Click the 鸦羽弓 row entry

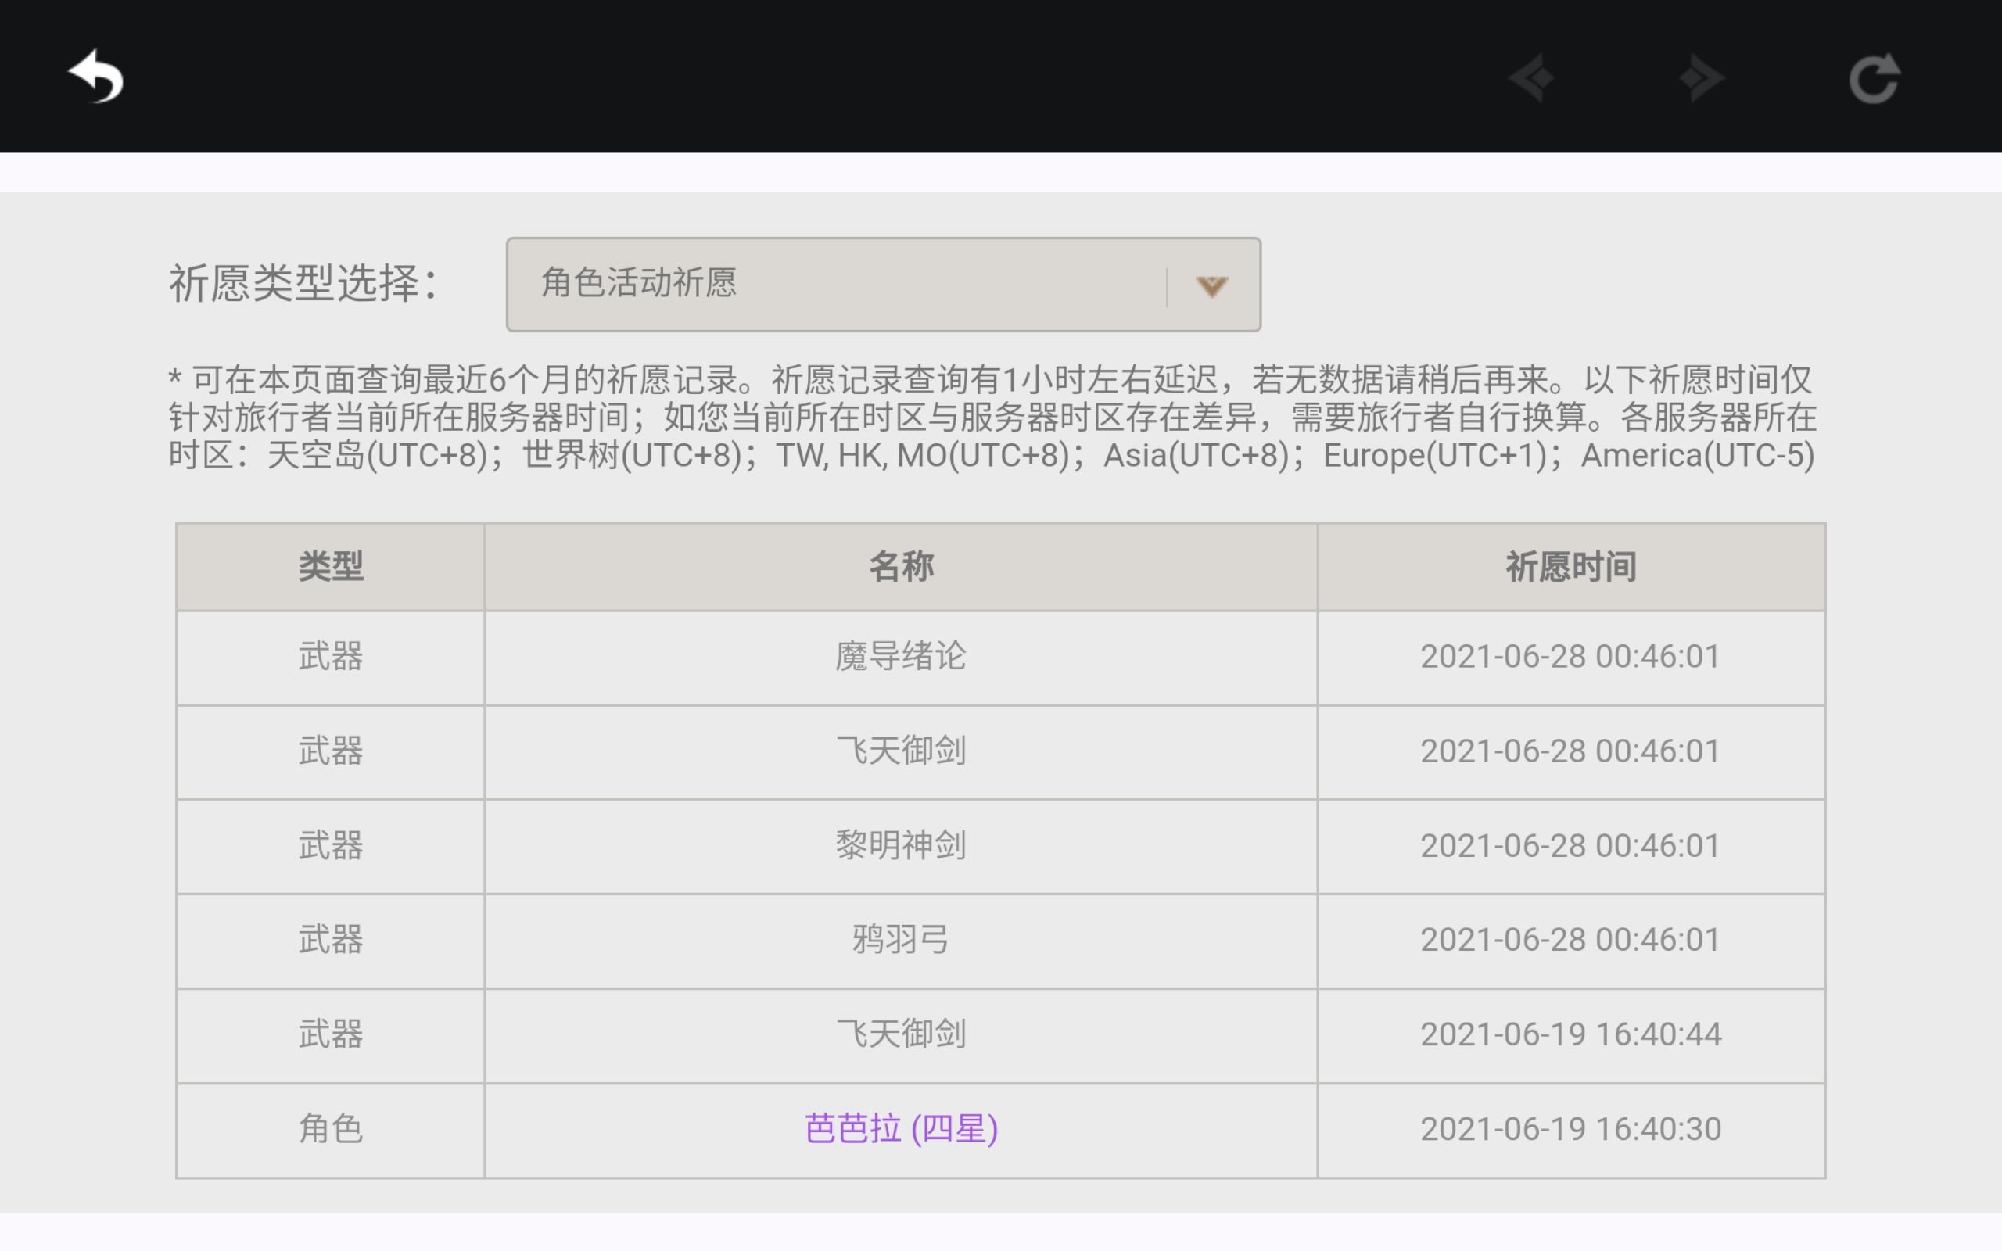[900, 939]
